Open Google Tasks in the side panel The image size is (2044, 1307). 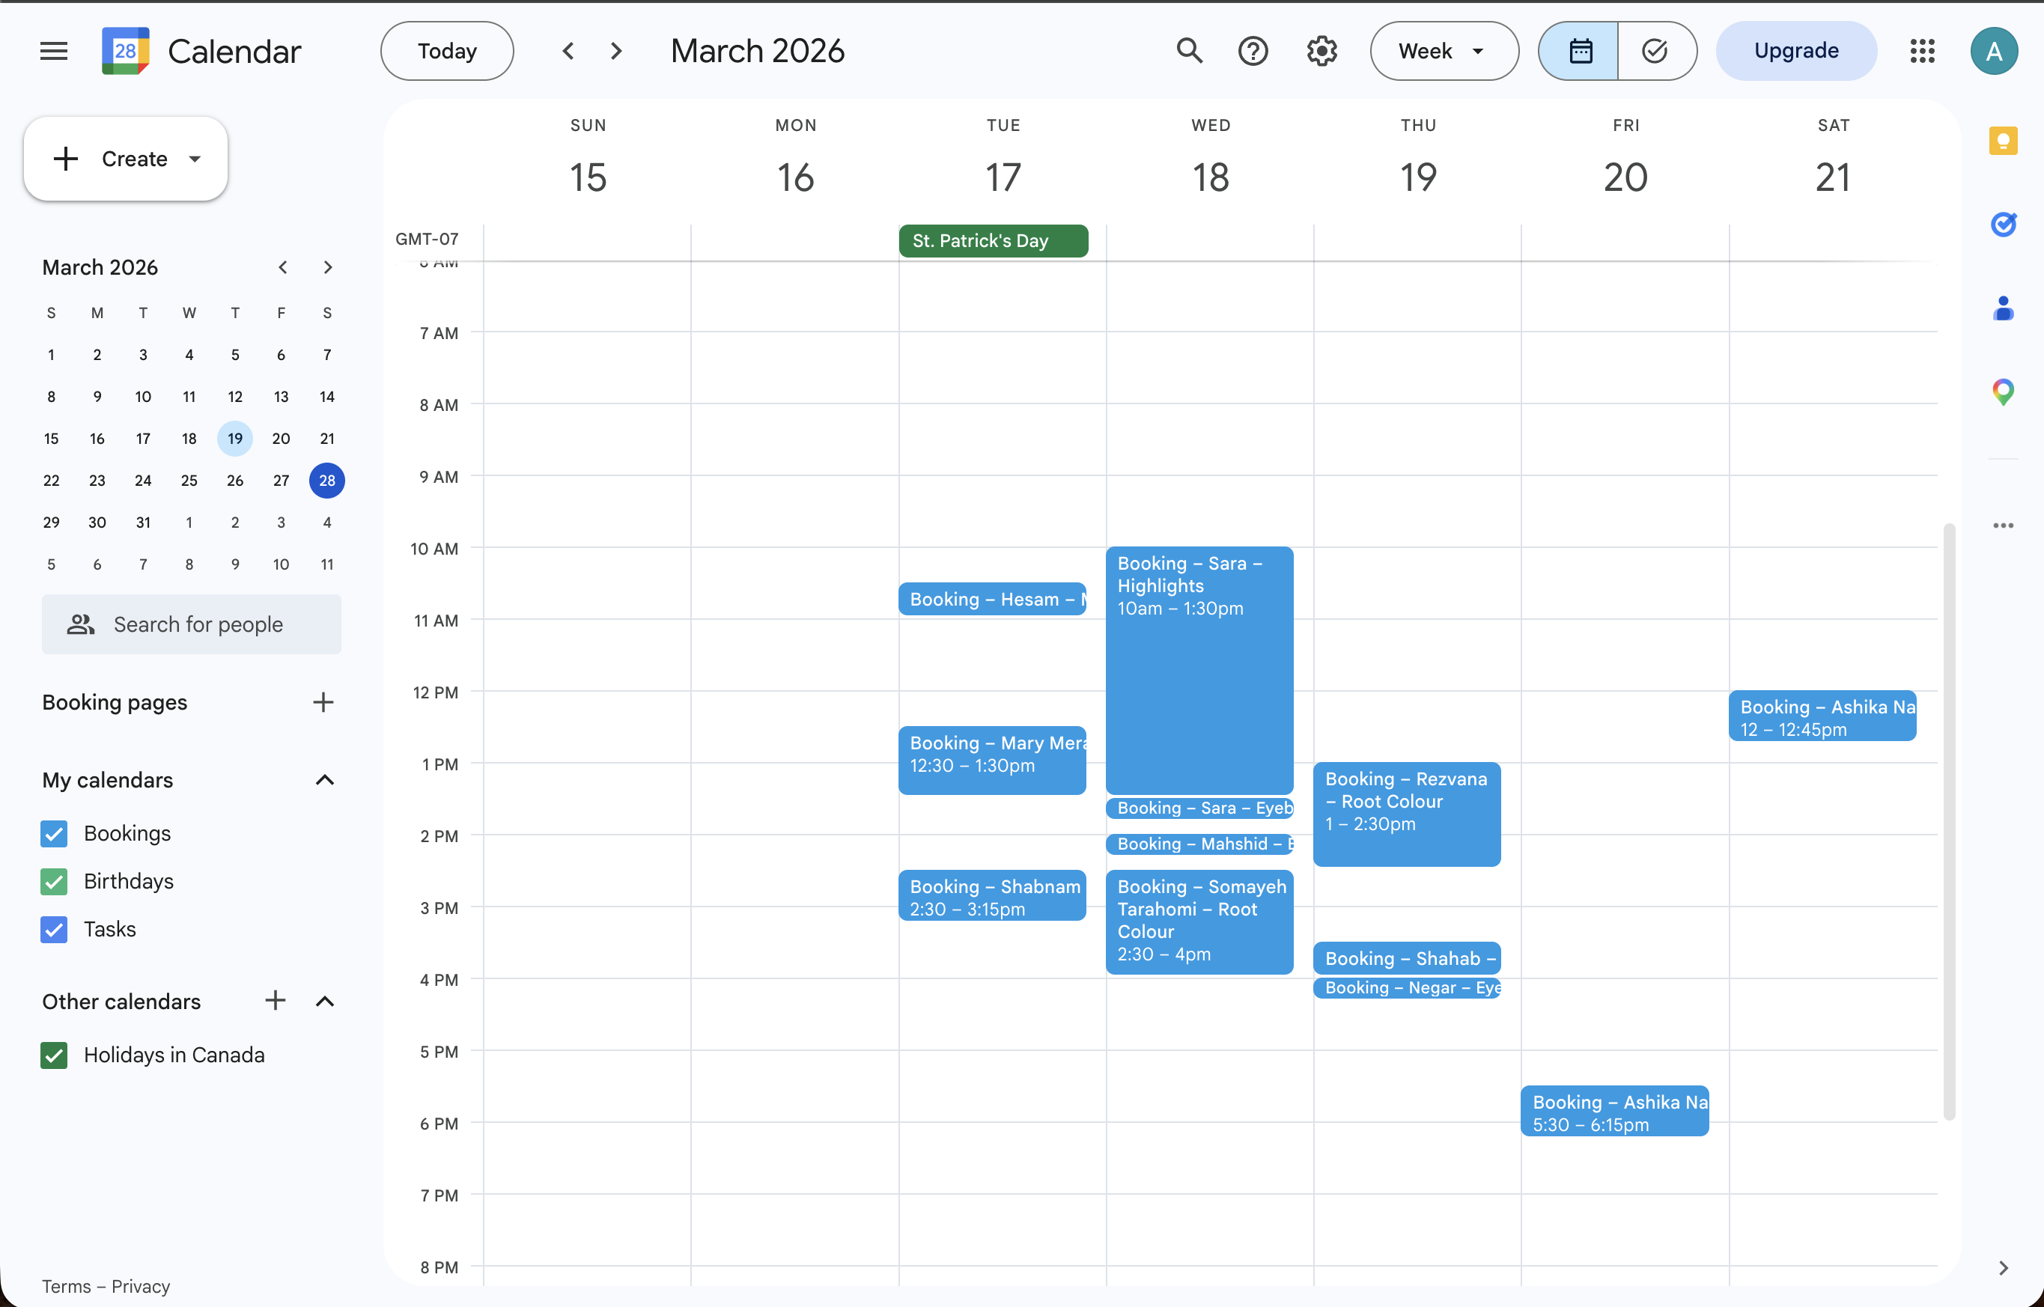point(2004,224)
